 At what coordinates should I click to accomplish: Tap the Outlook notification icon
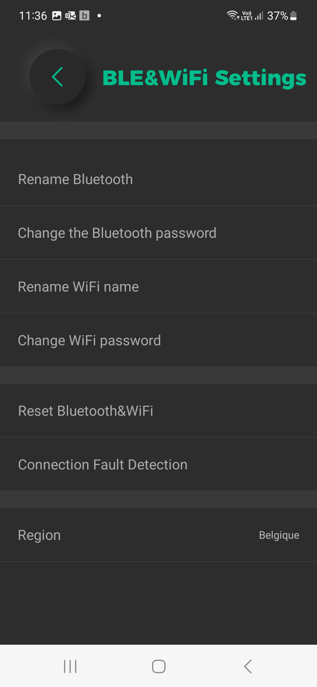(x=70, y=16)
